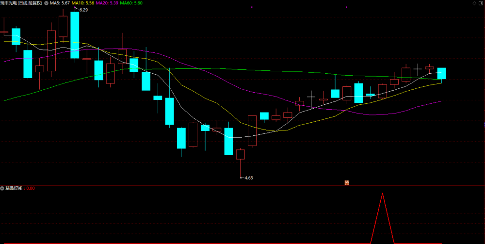Open the moving-average indicator settings dropdown
This screenshot has width=485, height=244.
pos(47,3)
